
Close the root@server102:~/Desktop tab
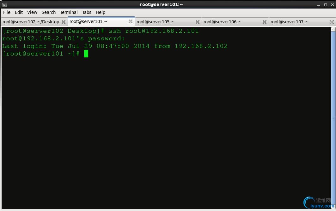[64, 22]
